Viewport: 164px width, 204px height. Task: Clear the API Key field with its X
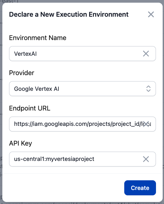(146, 159)
